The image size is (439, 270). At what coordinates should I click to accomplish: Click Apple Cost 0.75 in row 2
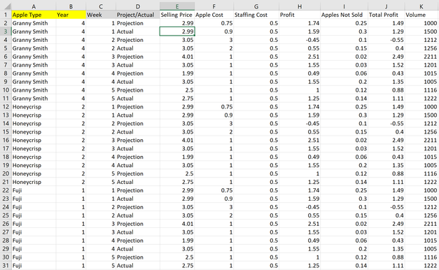pos(227,23)
